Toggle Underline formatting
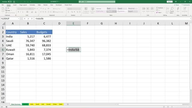 23,12
